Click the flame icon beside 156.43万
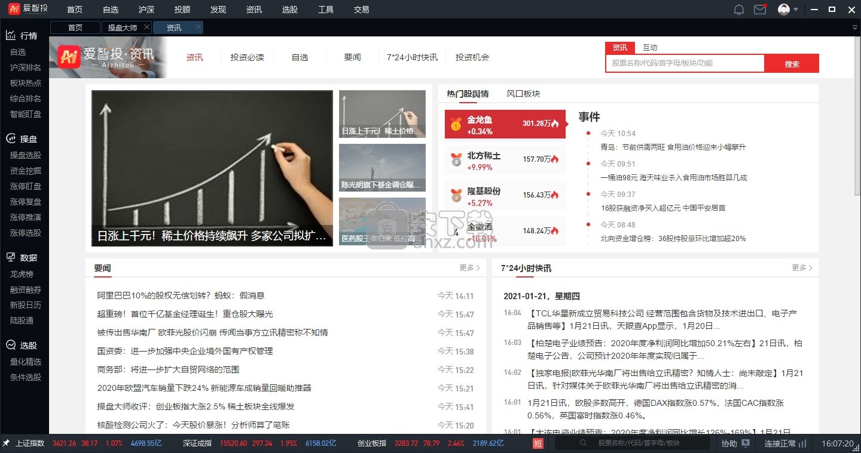This screenshot has width=861, height=453. pyautogui.click(x=555, y=195)
